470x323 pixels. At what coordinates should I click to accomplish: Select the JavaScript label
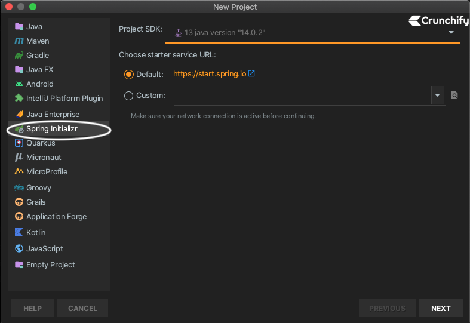(x=45, y=249)
